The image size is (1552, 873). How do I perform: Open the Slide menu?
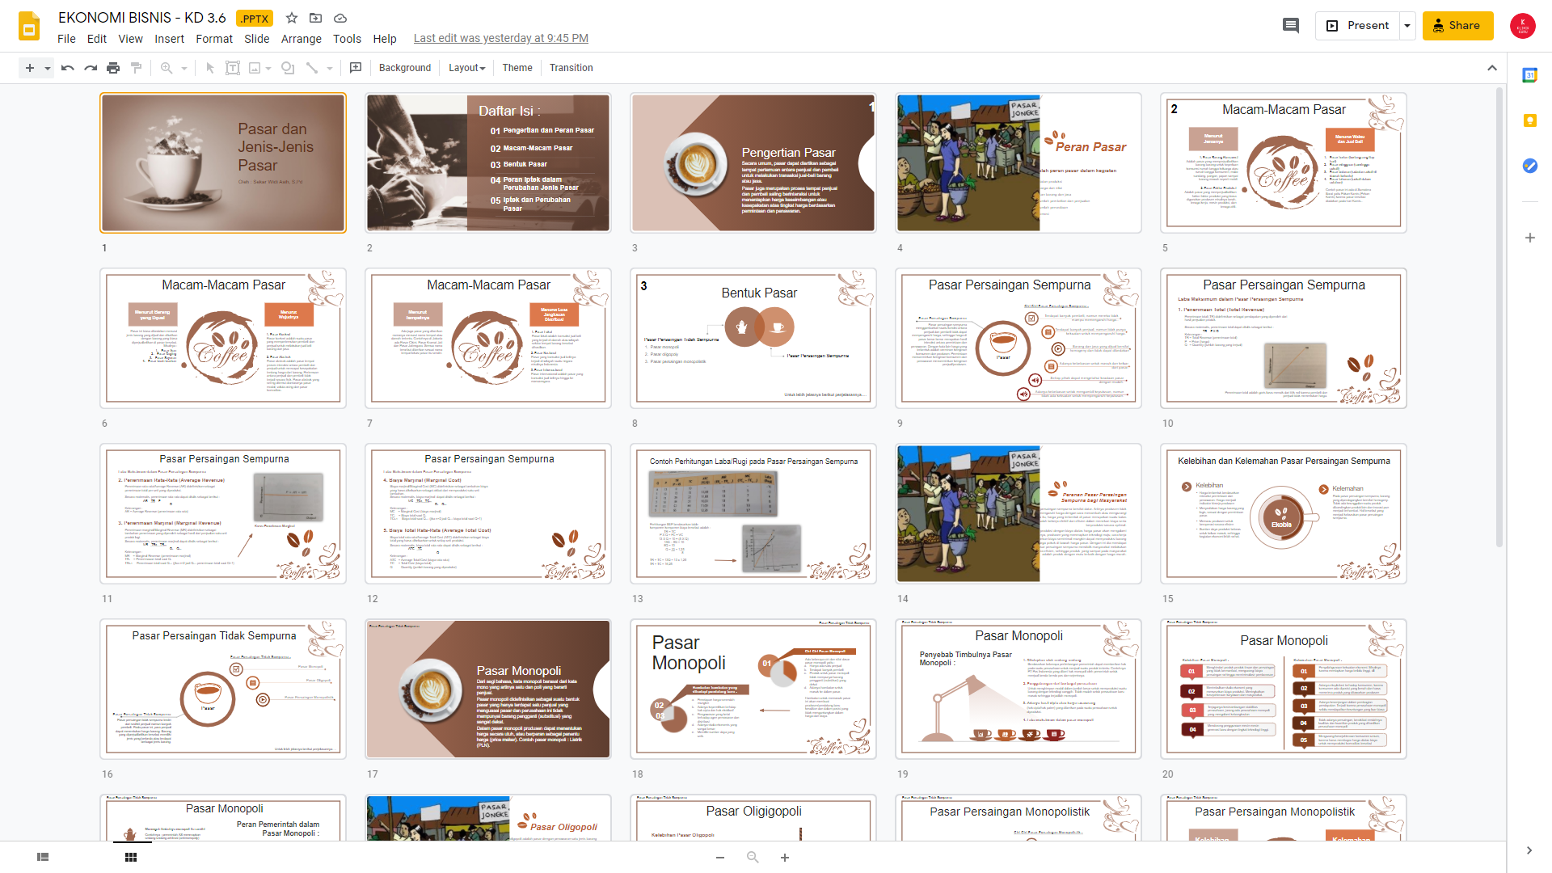tap(256, 39)
